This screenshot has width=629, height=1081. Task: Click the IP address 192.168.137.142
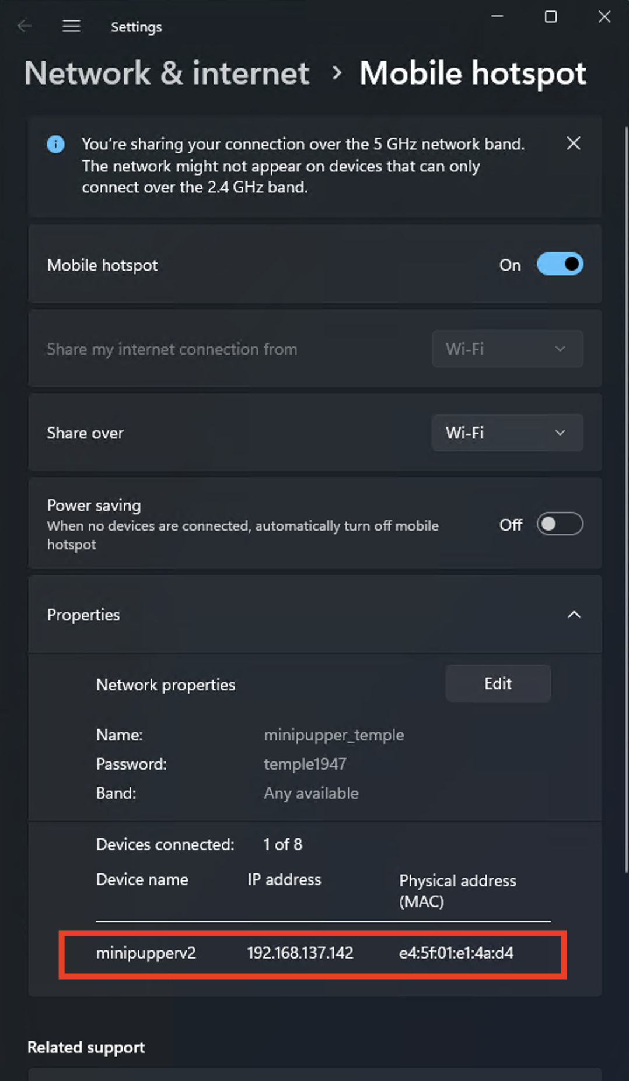[300, 953]
